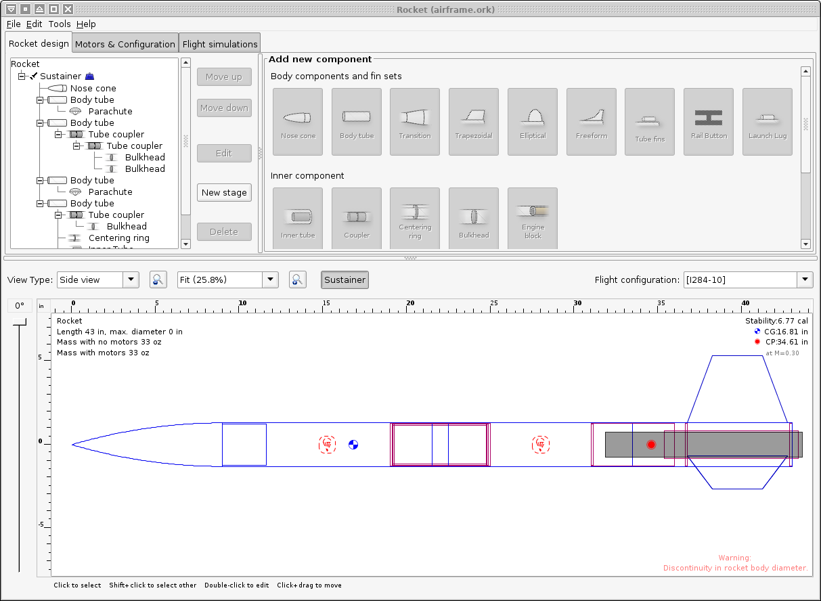
Task: Click the 0° rotation angle field
Action: pos(20,306)
